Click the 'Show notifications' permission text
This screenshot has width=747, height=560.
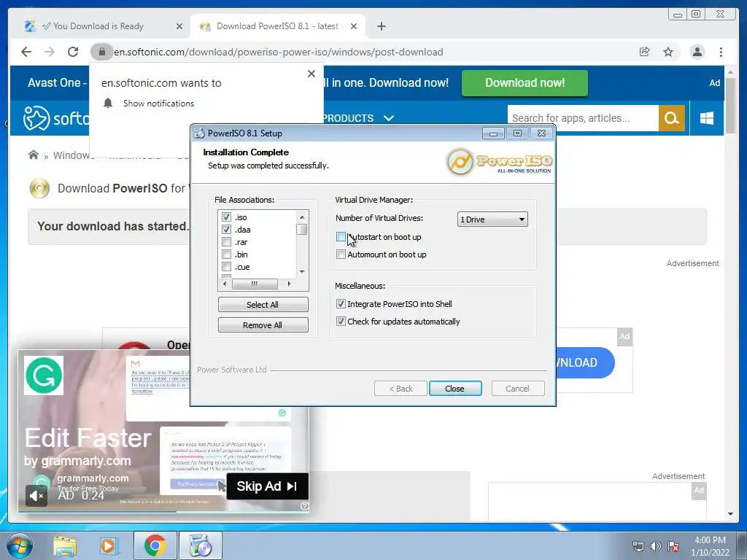point(158,104)
